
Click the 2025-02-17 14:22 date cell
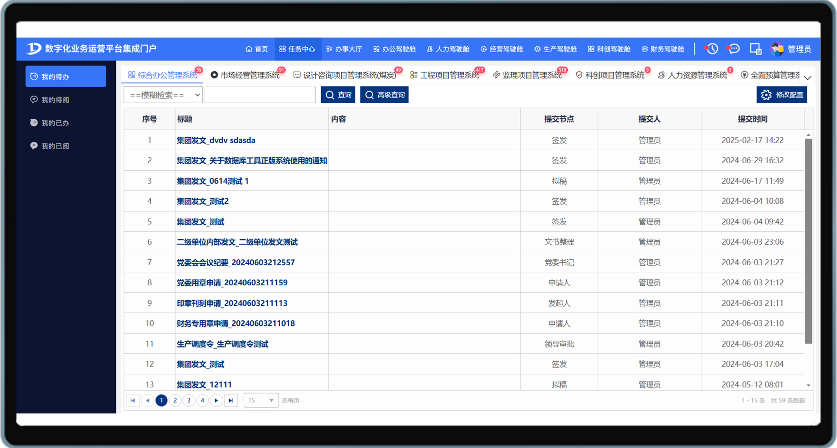752,140
